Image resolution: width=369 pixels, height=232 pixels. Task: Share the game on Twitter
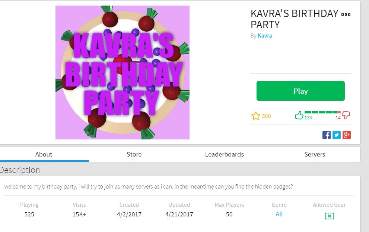(x=337, y=135)
